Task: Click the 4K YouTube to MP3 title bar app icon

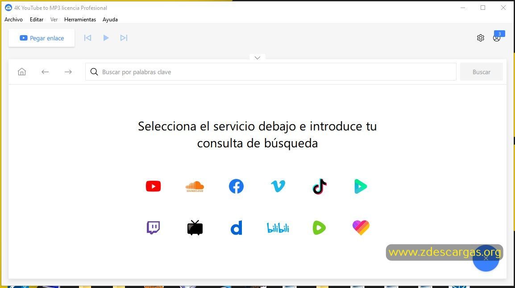Action: click(8, 8)
